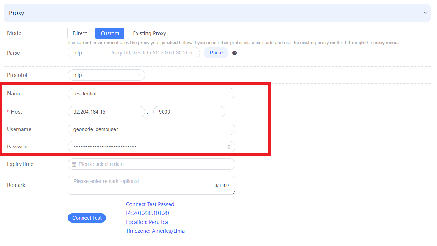Click the proxy URL input field

coord(151,52)
